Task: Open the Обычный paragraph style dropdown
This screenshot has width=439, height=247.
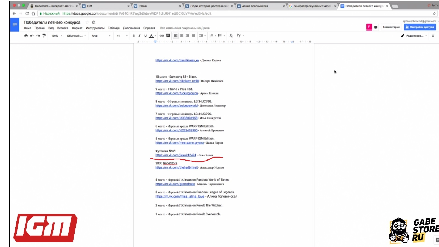Action: point(76,36)
